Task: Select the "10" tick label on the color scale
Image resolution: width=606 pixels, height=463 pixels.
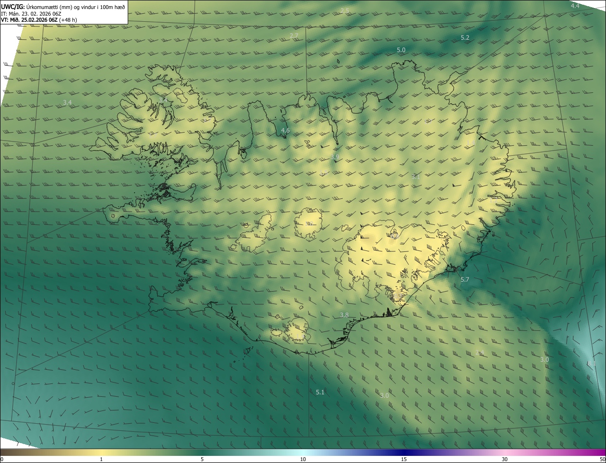Action: click(303, 459)
